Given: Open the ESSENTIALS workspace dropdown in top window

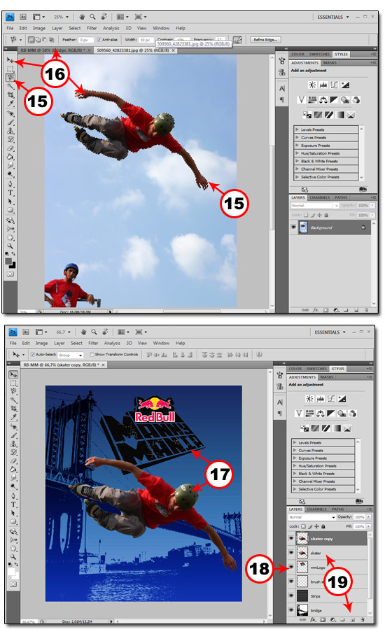Looking at the screenshot, I should [332, 17].
